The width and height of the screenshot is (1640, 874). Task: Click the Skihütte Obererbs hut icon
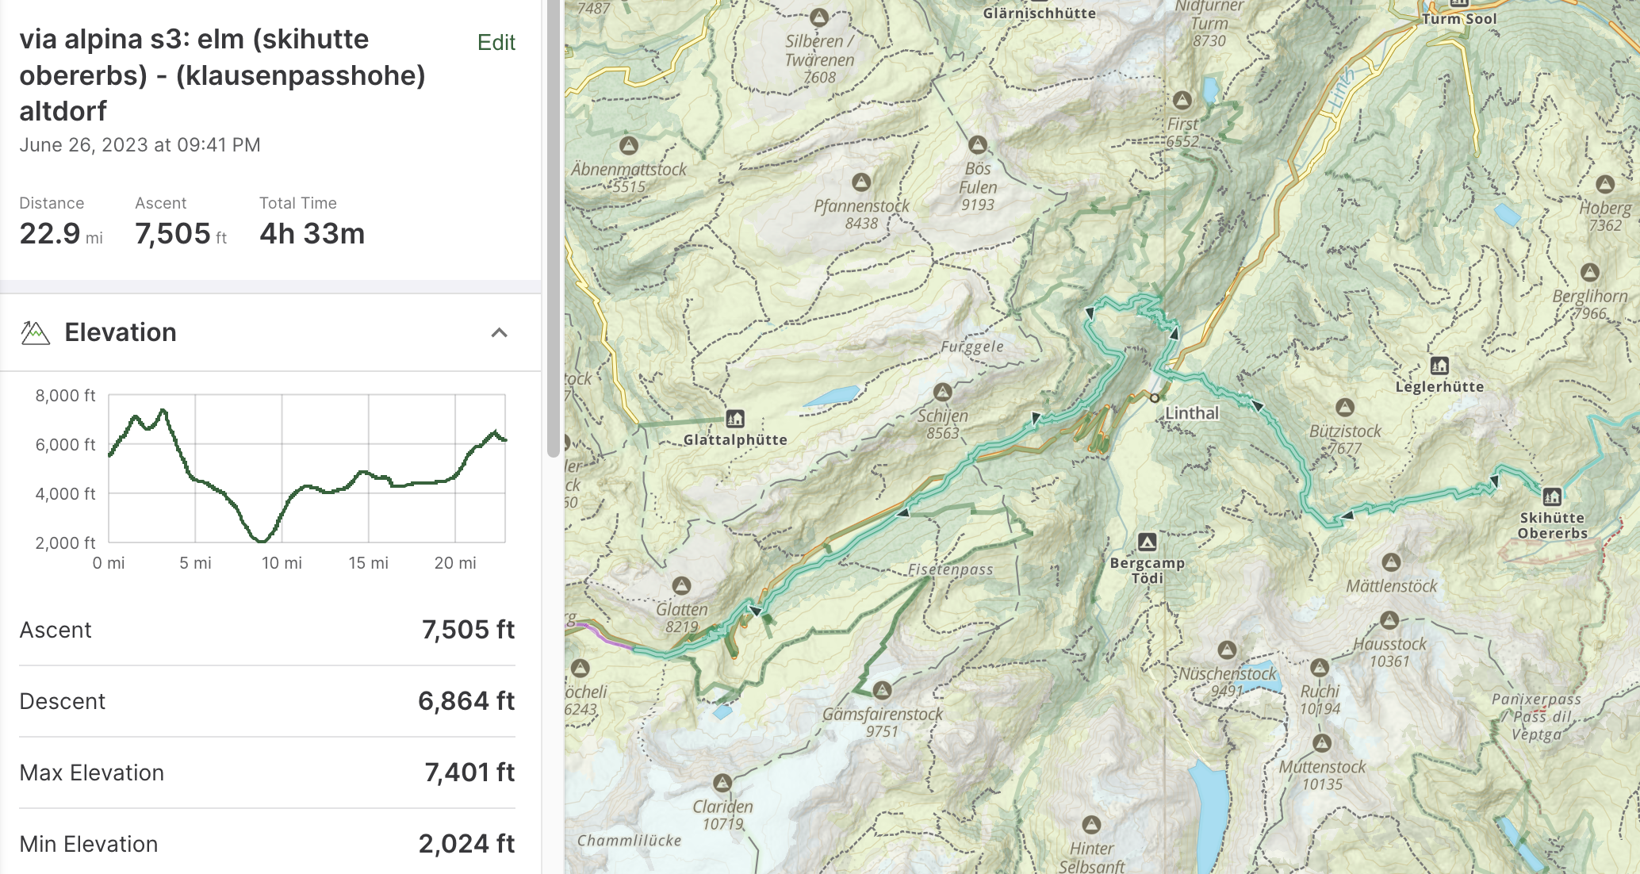[1552, 496]
